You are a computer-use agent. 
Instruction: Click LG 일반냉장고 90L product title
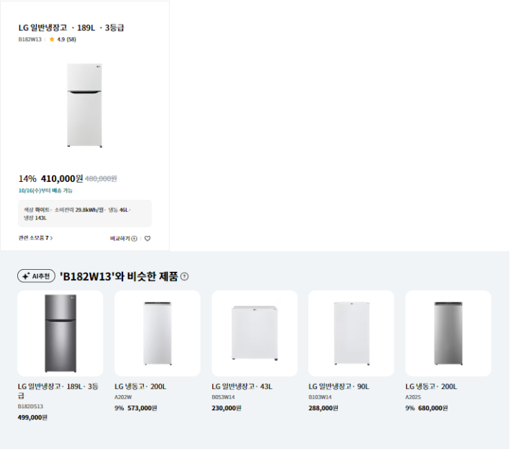click(x=338, y=387)
